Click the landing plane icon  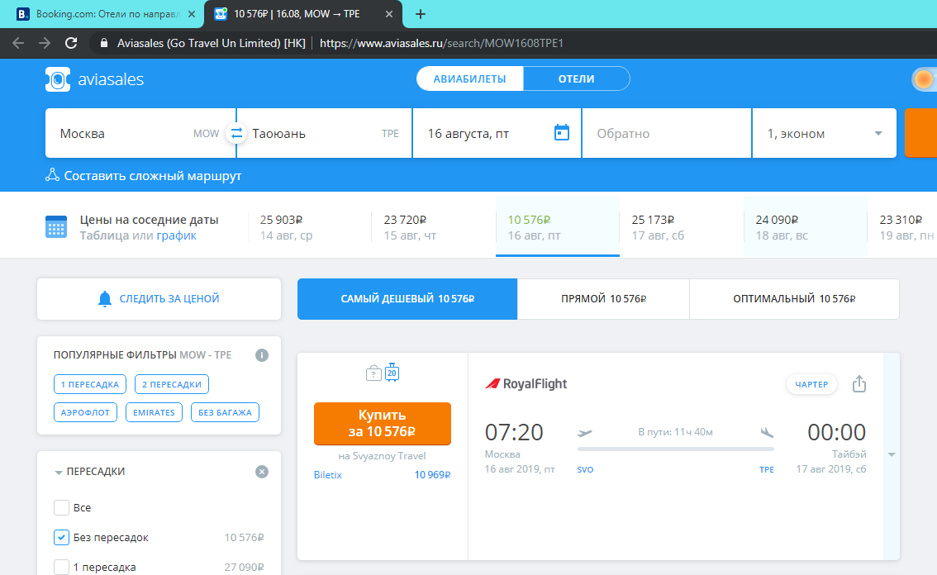point(767,432)
